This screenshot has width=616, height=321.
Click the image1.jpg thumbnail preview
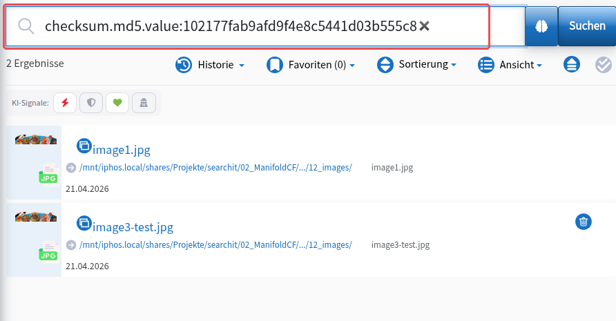(x=36, y=139)
